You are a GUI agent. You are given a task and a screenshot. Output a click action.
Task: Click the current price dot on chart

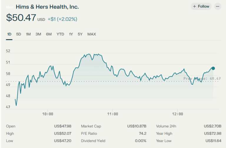(213, 68)
